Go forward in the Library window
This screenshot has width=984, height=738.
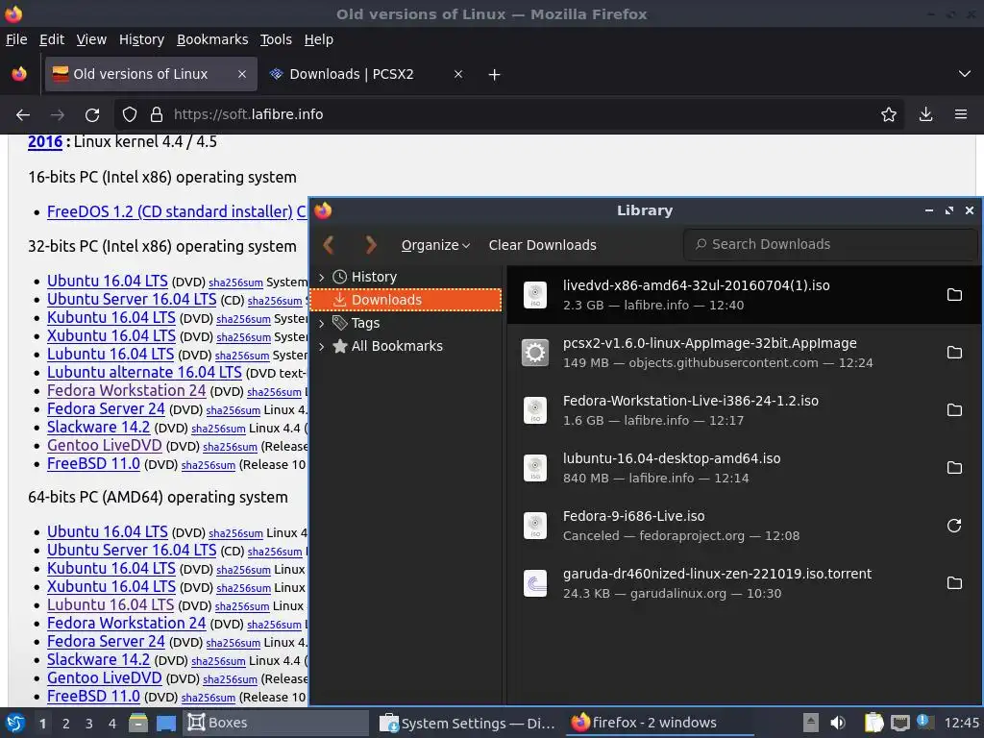(371, 245)
